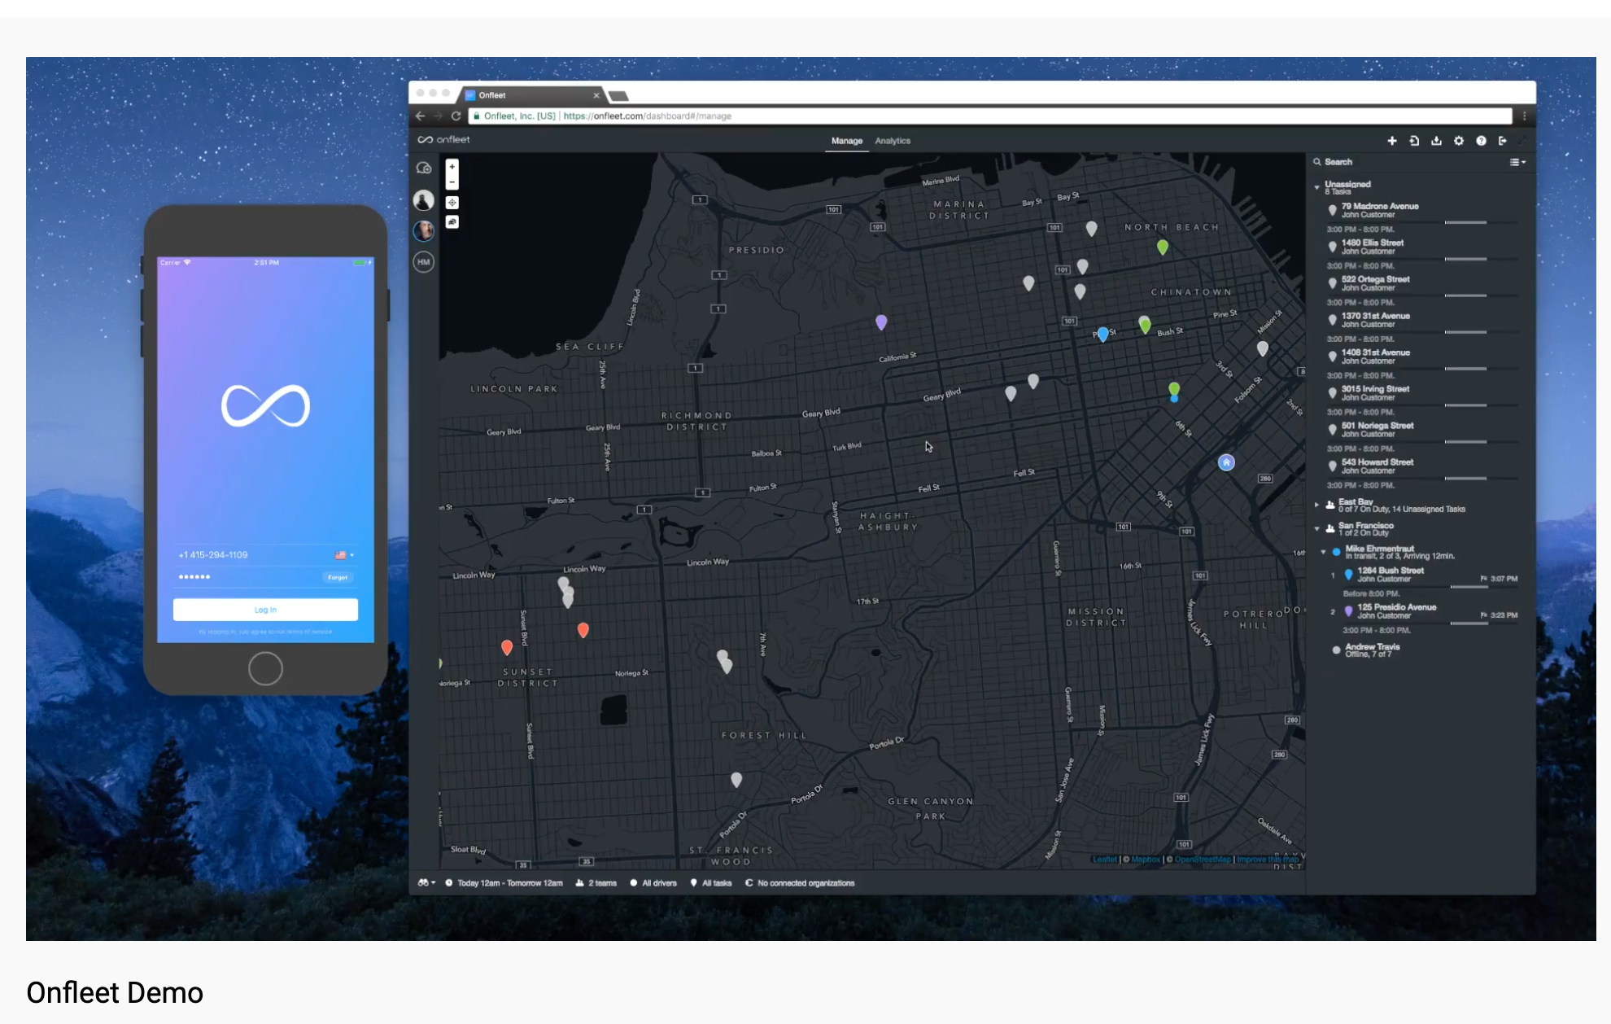
Task: Collapse the Unassigned tasks group
Action: click(1317, 187)
